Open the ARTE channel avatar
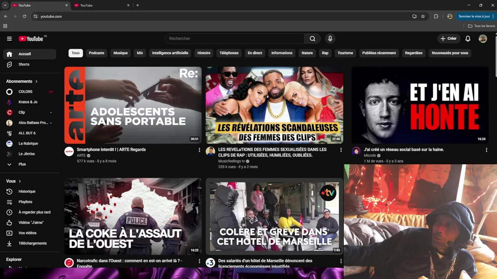Viewport: 497px width, 279px height. pos(69,152)
